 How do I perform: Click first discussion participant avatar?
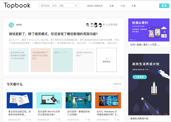coord(88,25)
